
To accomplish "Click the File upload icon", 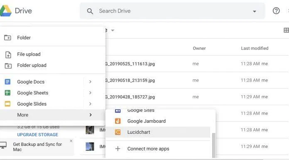I will [8, 54].
